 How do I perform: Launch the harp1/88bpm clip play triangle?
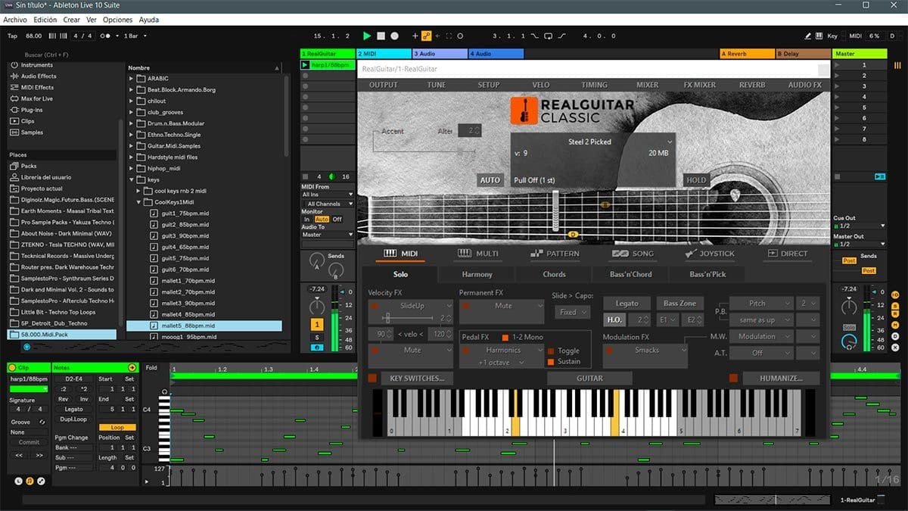coord(306,65)
